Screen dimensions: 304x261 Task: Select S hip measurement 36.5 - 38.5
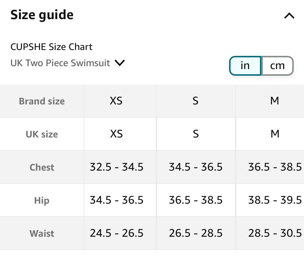[195, 200]
